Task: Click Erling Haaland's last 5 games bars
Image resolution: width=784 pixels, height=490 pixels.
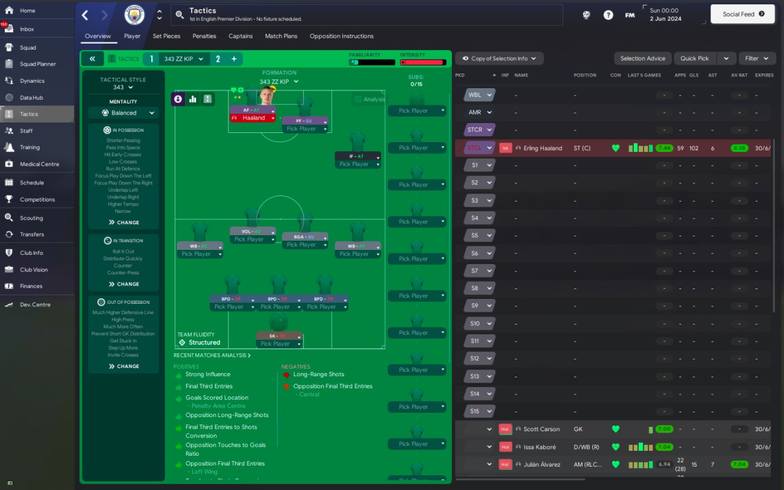Action: pos(641,148)
